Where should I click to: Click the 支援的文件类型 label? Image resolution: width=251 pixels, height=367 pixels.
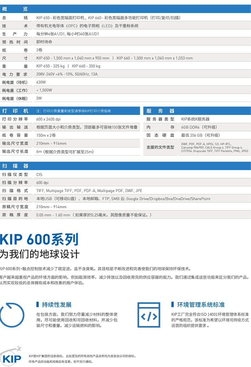pos(160,147)
